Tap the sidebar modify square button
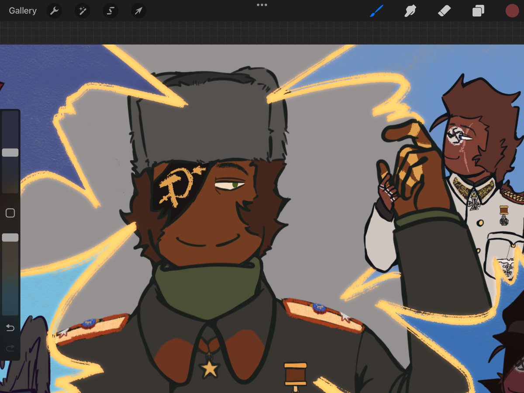The width and height of the screenshot is (524, 393). (10, 213)
